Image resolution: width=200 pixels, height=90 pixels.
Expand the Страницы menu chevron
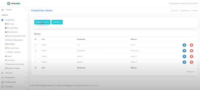[26, 86]
